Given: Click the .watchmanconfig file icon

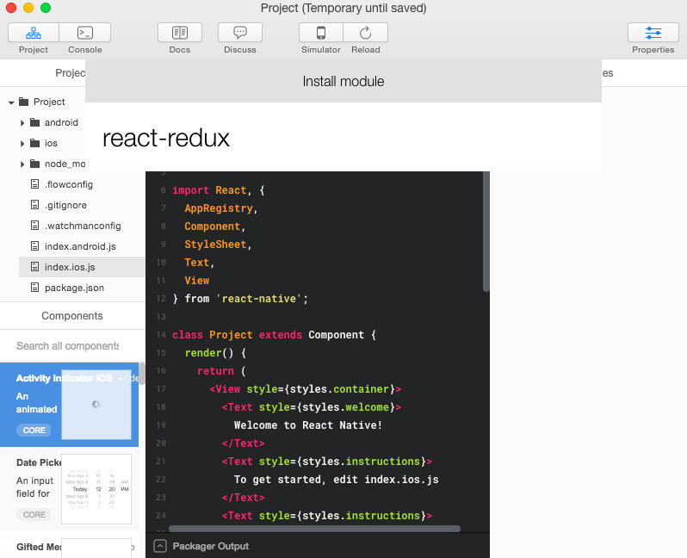Looking at the screenshot, I should click(34, 226).
